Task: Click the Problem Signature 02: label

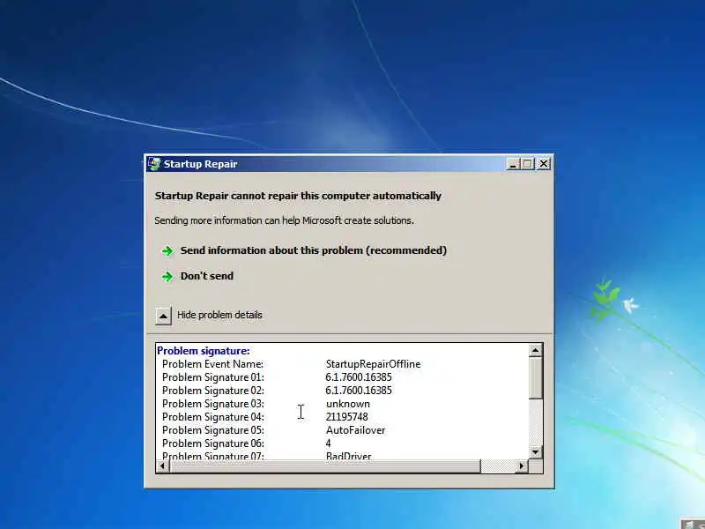Action: point(213,391)
